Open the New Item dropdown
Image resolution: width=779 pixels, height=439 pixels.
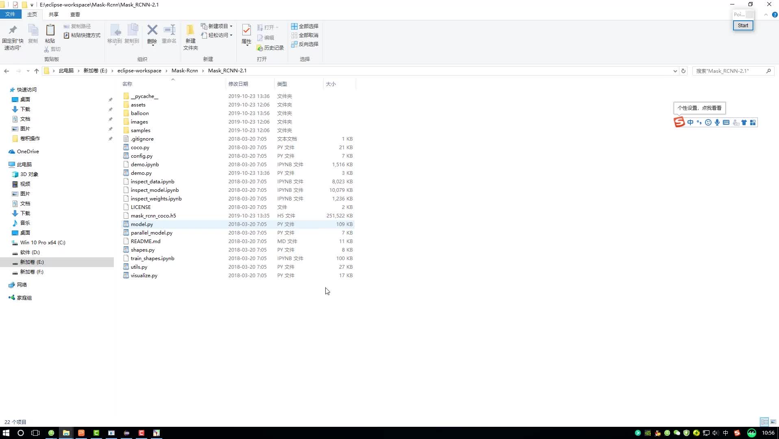(x=217, y=26)
